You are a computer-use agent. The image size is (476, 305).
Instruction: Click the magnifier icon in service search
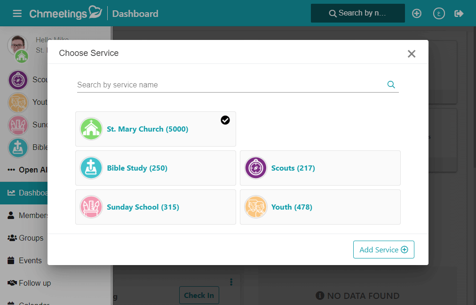[391, 85]
